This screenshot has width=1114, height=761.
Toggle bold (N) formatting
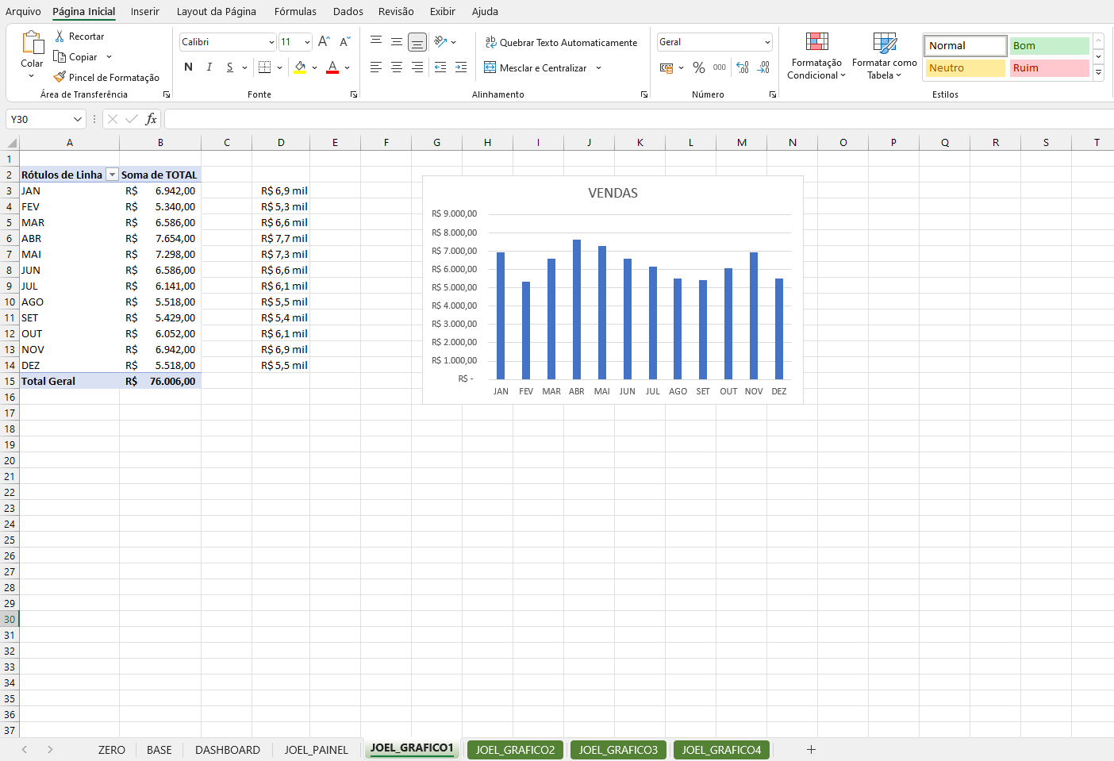coord(188,67)
